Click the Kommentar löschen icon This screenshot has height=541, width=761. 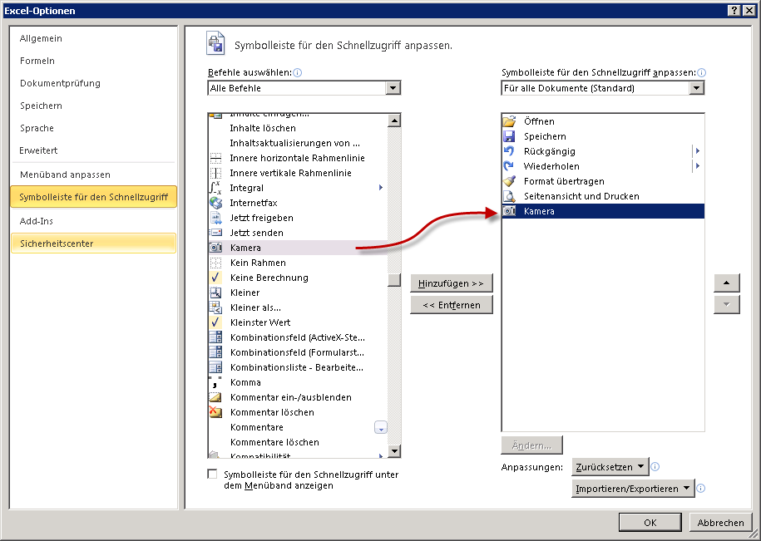(x=215, y=412)
